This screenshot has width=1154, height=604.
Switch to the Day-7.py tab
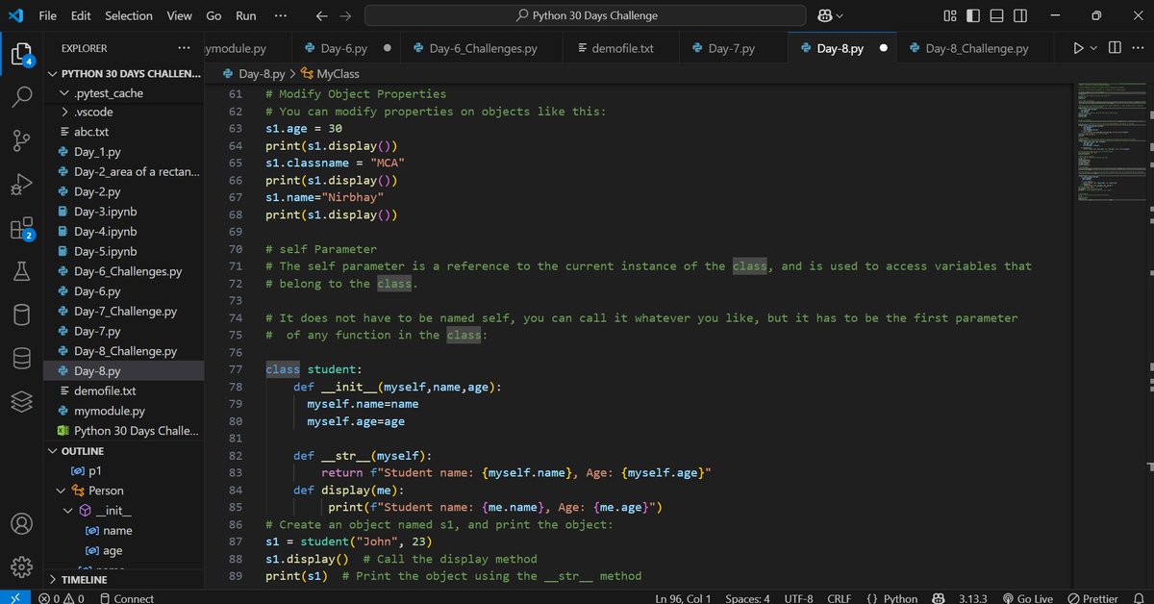[731, 48]
